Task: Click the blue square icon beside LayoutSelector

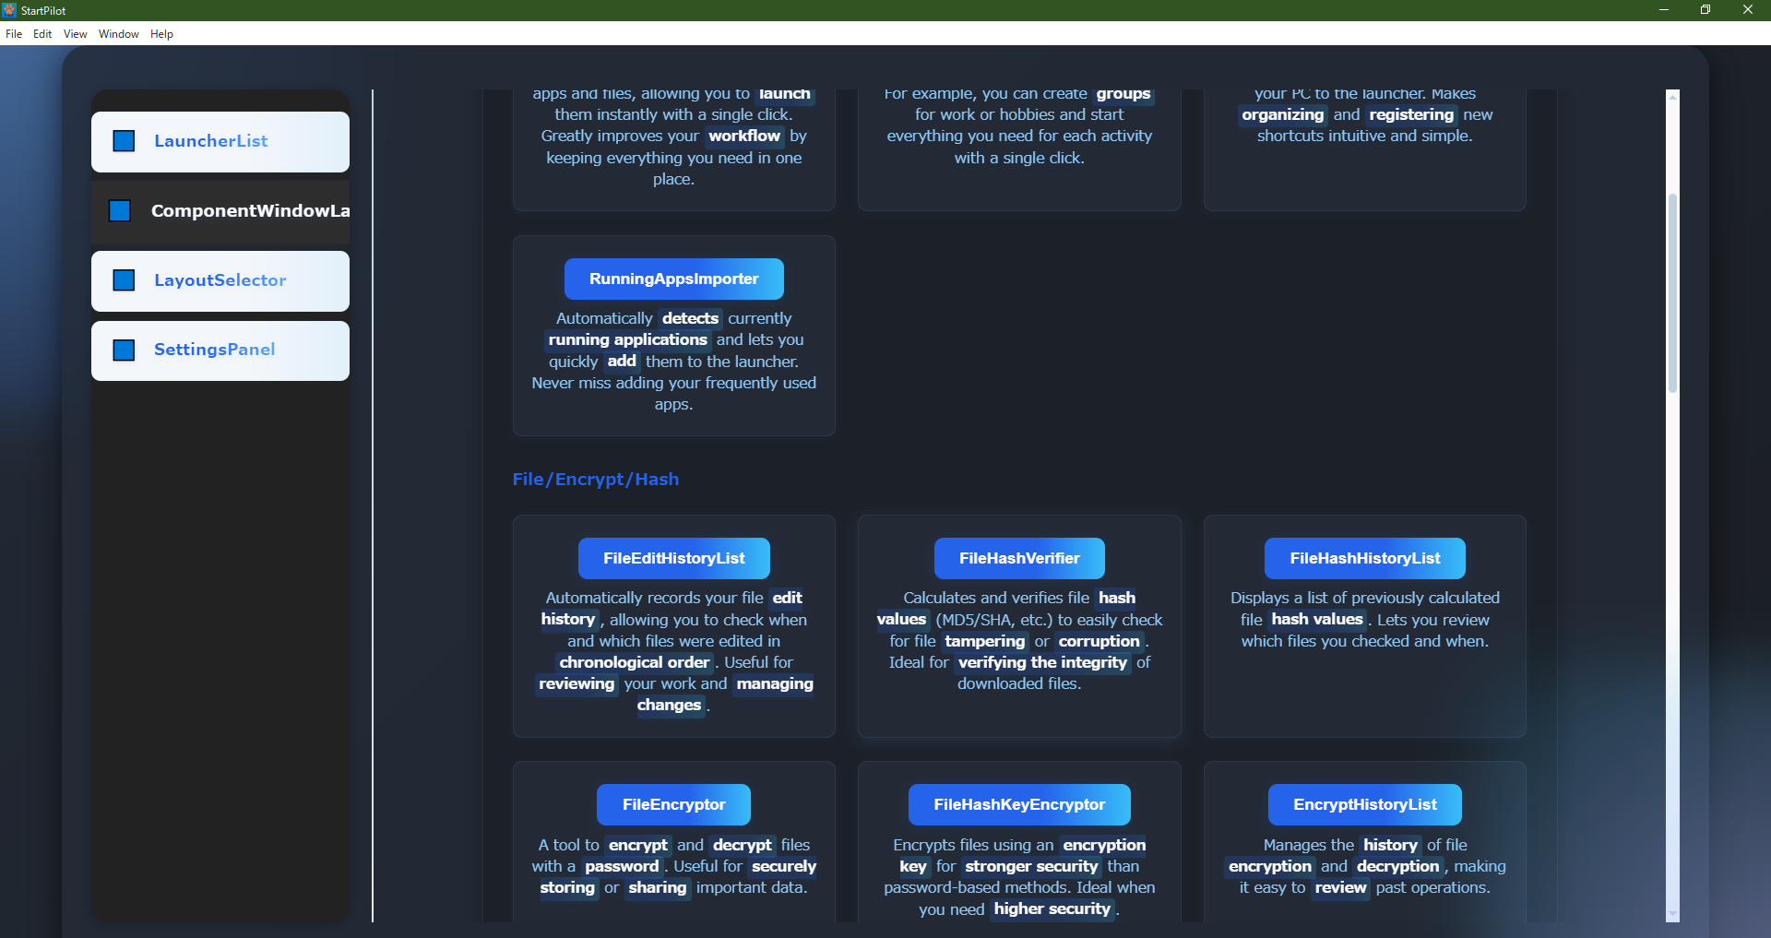Action: pos(124,280)
